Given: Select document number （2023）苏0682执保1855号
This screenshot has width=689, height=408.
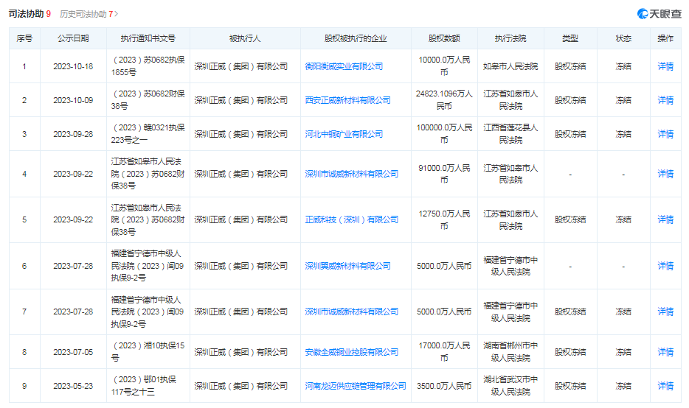Looking at the screenshot, I should [148, 66].
